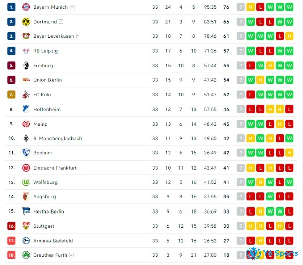
Task: Select the B. Monchengladbach team name
Action: [58, 138]
